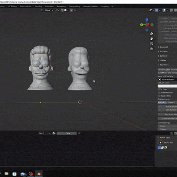This screenshot has width=177, height=177.
Task: Enable the In Front checkbox
Action: tap(159, 89)
